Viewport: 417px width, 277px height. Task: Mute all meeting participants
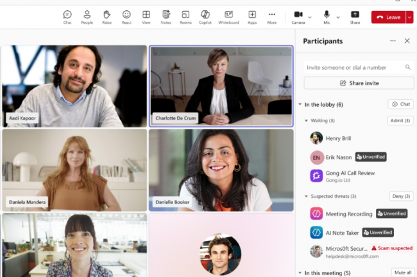[403, 273]
